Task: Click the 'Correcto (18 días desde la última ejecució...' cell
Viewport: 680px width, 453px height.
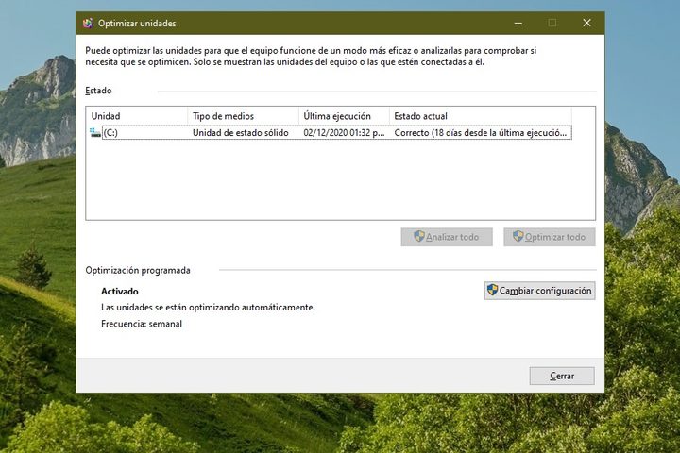Action: click(x=481, y=133)
